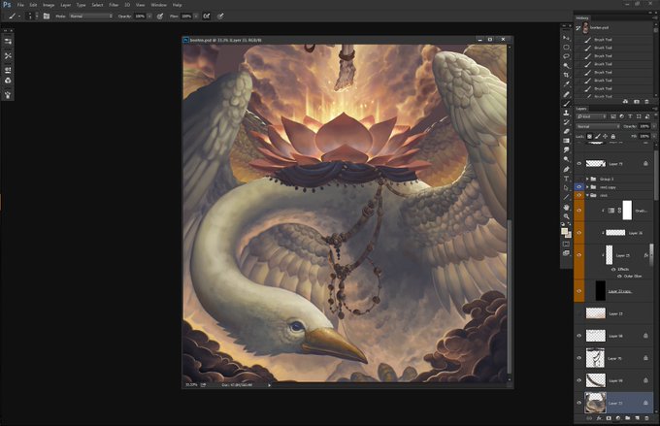Hide Layer 25 with fx effects

pyautogui.click(x=579, y=255)
